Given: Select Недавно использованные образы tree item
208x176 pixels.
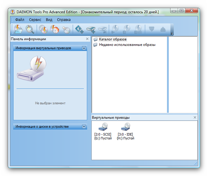Looking at the screenshot, I should pyautogui.click(x=127, y=45).
